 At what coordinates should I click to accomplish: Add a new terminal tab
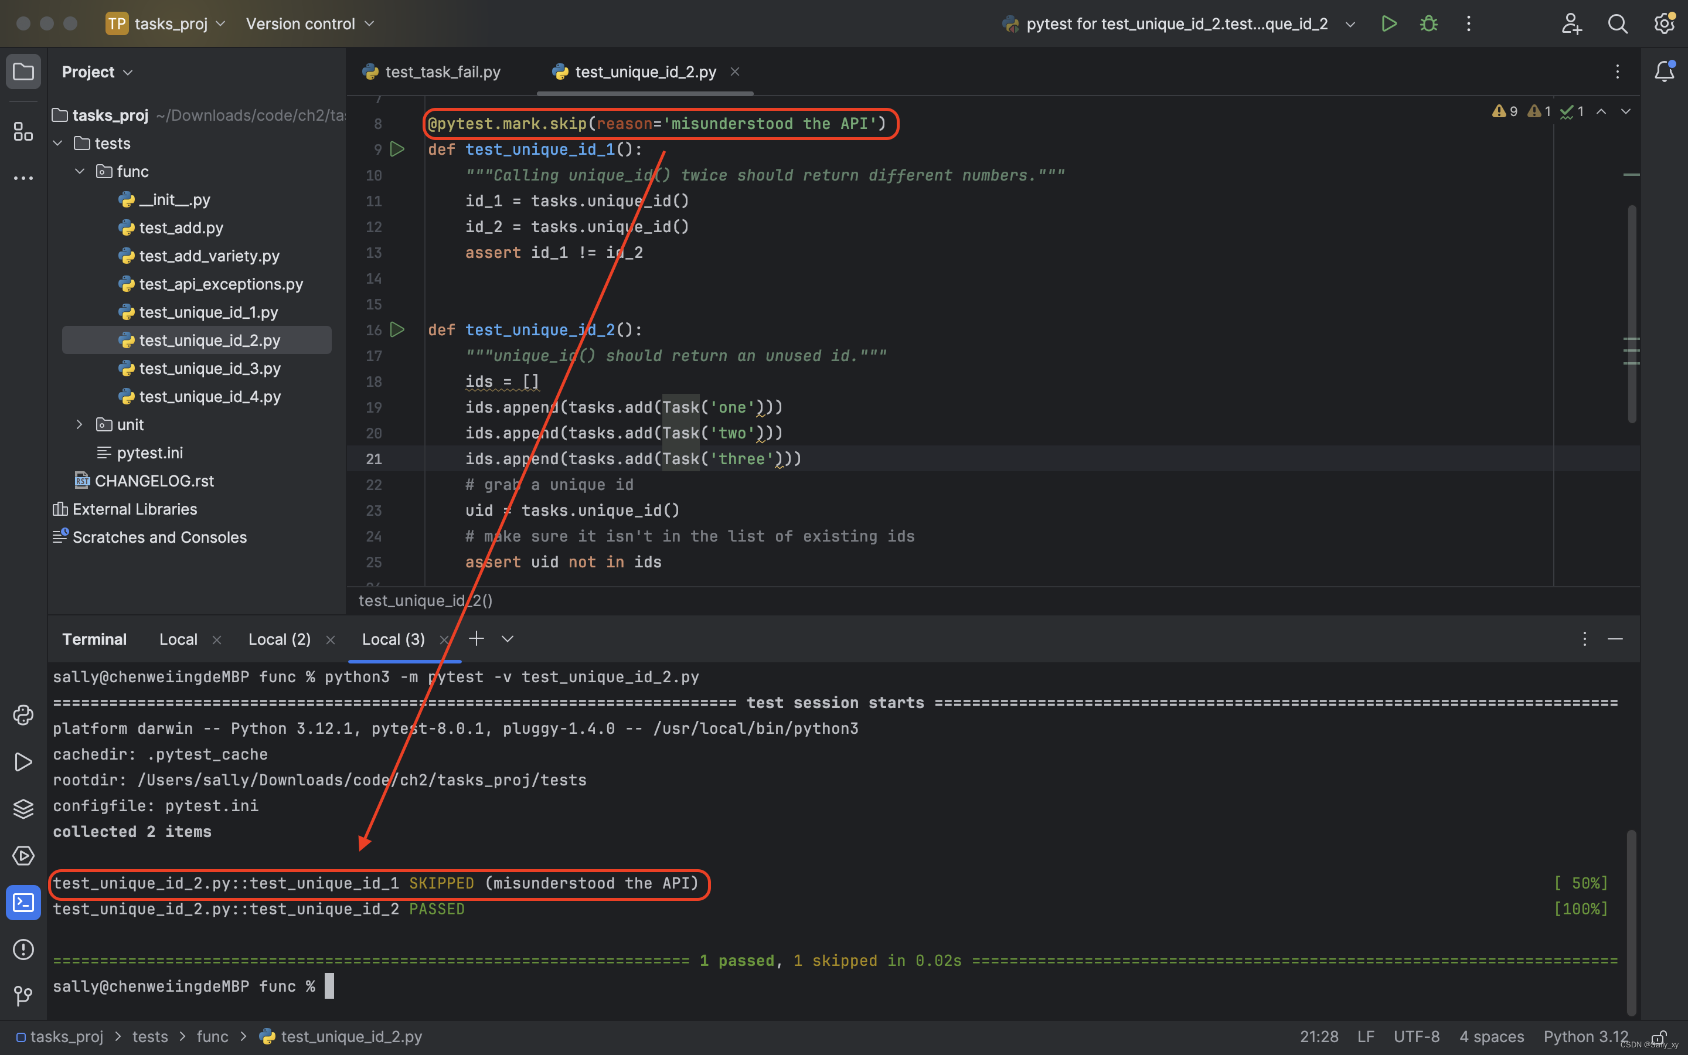coord(477,638)
